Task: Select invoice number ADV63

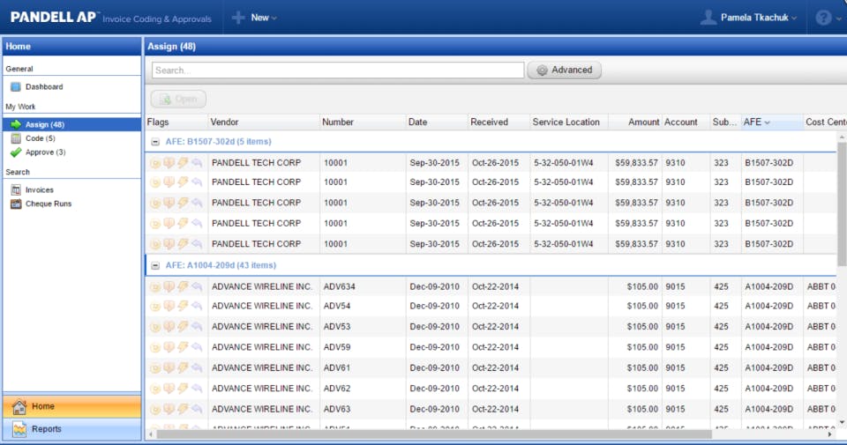Action: [x=337, y=409]
